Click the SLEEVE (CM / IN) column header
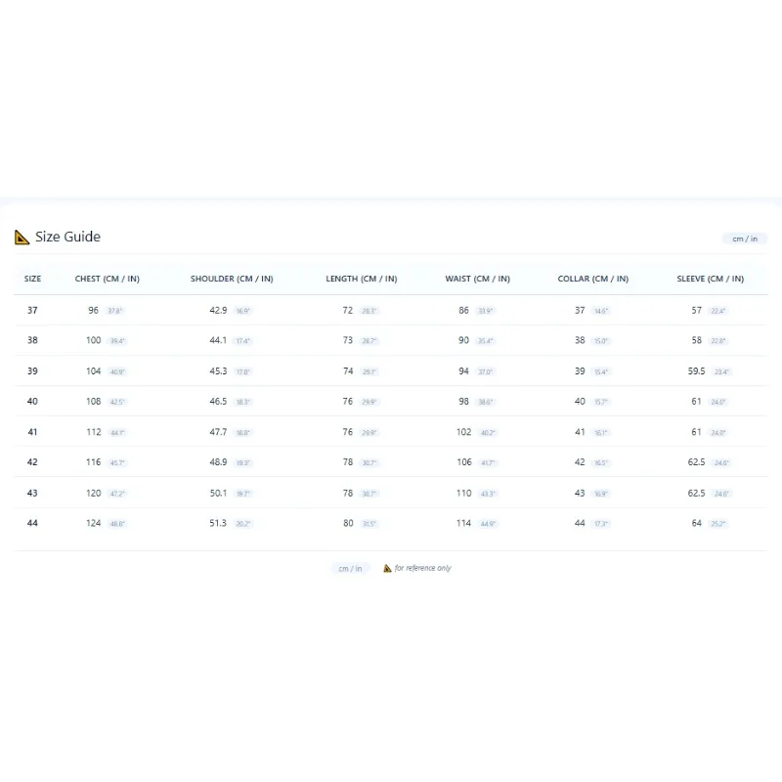This screenshot has height=782, width=782. (711, 279)
